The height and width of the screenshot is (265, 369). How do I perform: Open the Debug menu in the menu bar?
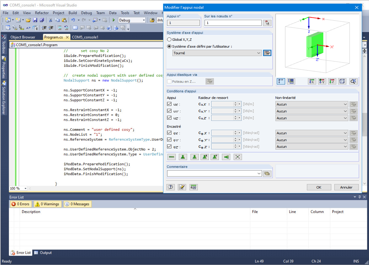(x=86, y=13)
